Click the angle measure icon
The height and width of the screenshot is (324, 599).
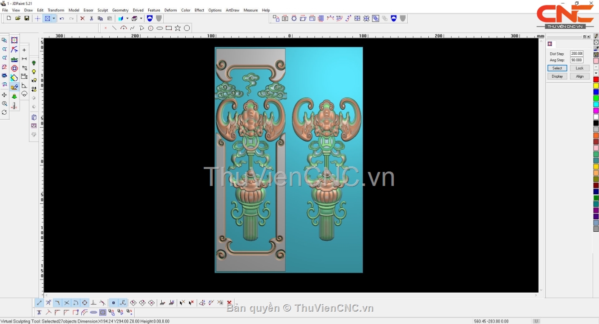click(24, 86)
